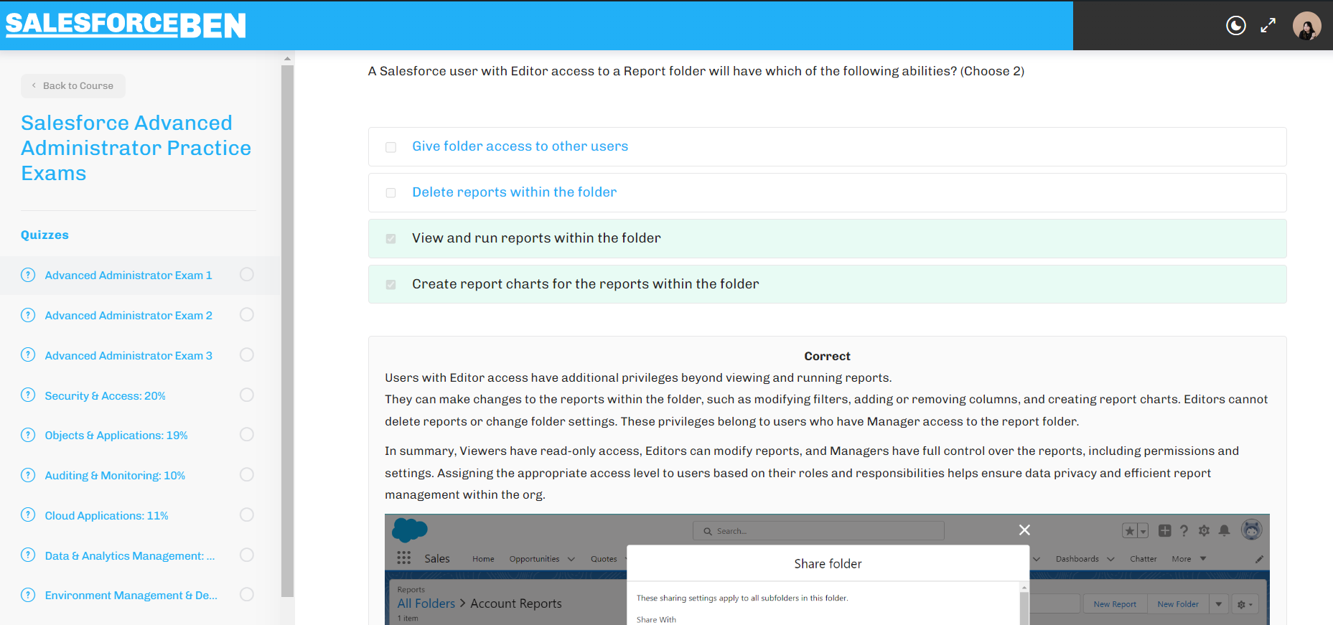Open Cloud Applications: 11% quiz
Viewport: 1333px width, 625px height.
[106, 515]
